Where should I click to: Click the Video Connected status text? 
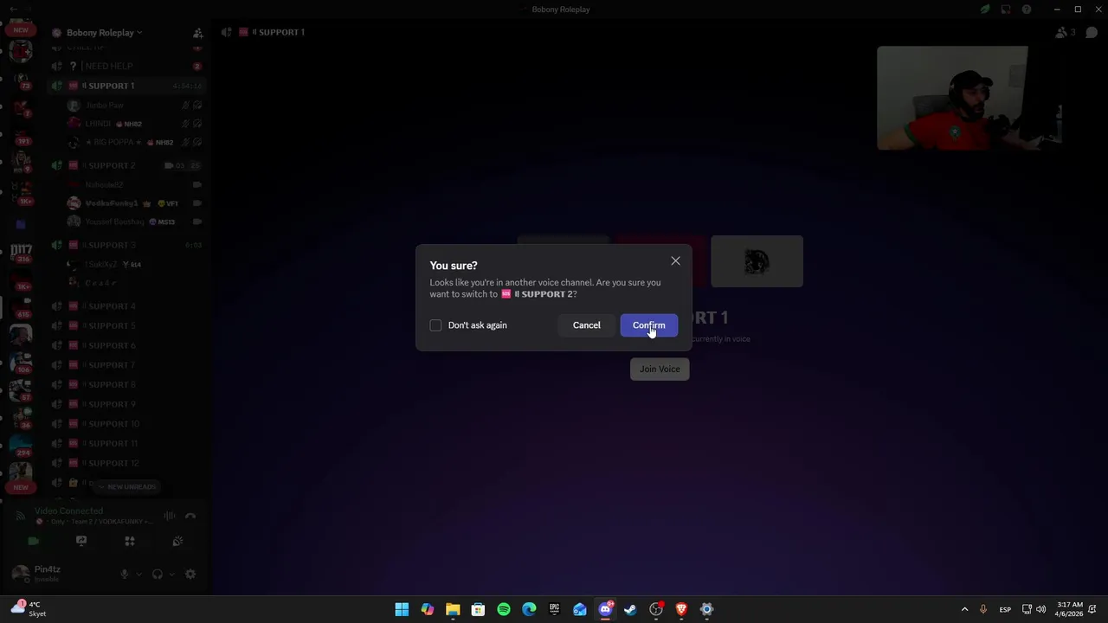pos(69,511)
